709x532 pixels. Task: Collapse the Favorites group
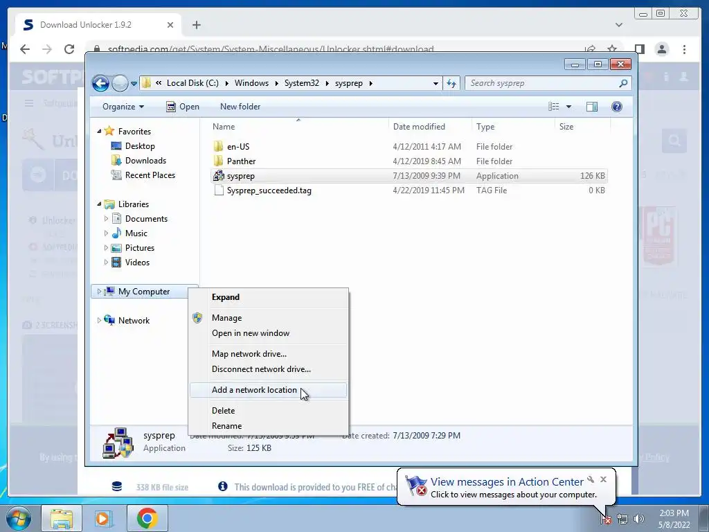(100, 131)
